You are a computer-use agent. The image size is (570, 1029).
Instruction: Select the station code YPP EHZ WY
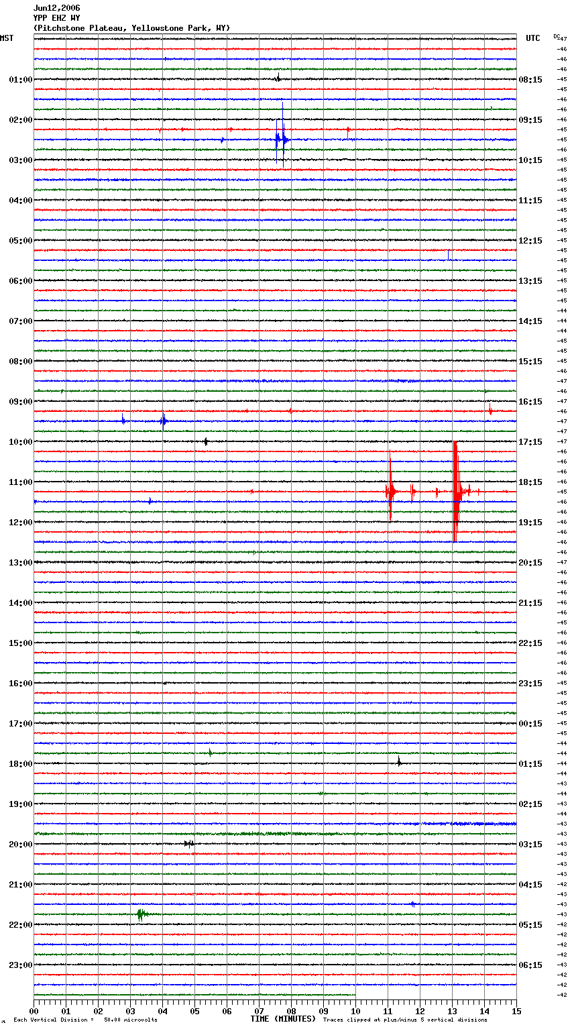tap(56, 18)
